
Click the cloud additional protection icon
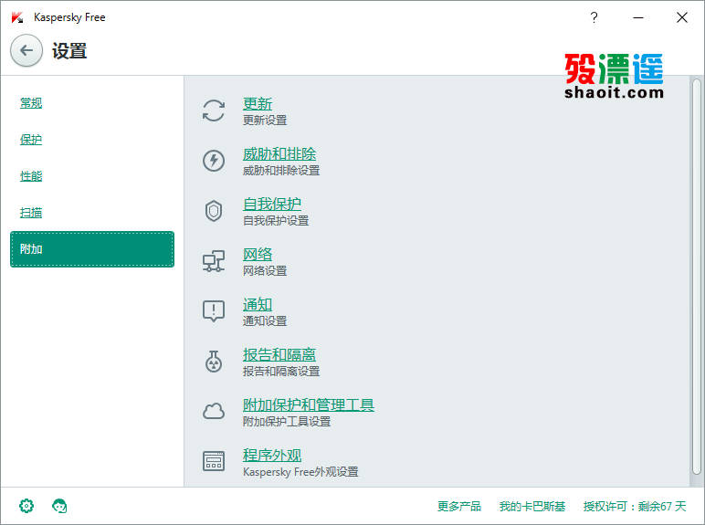[x=214, y=411]
